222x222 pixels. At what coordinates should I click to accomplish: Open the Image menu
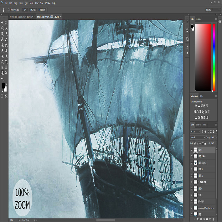(x=16, y=3)
